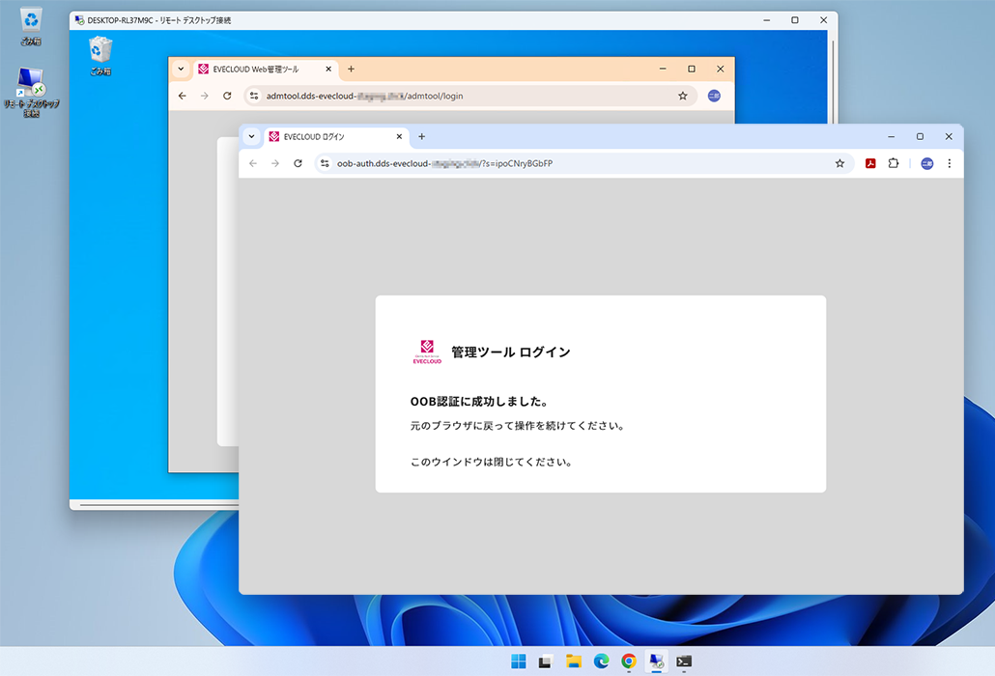Expand tab search in remote Chrome window

click(x=181, y=70)
